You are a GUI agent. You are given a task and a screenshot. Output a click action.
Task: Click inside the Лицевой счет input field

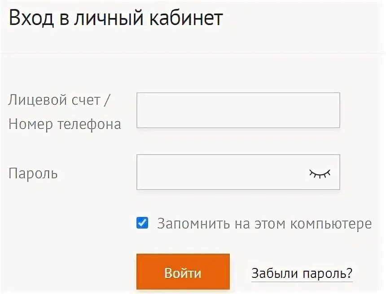click(x=238, y=110)
